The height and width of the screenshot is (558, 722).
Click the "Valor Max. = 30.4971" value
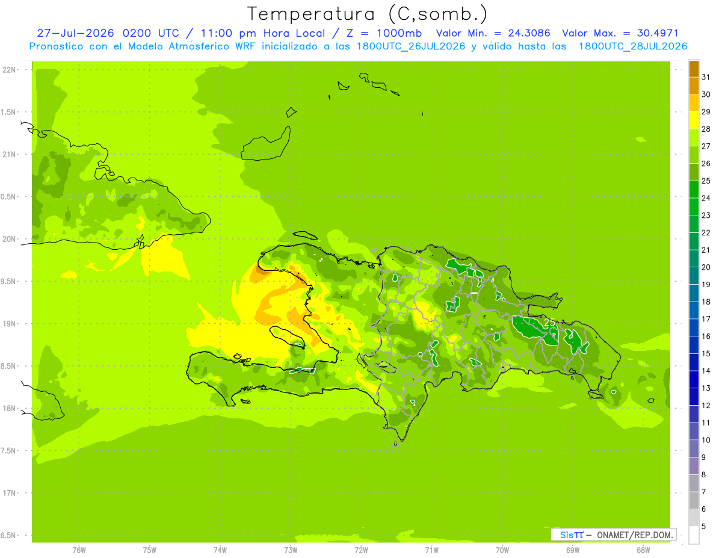tap(620, 33)
